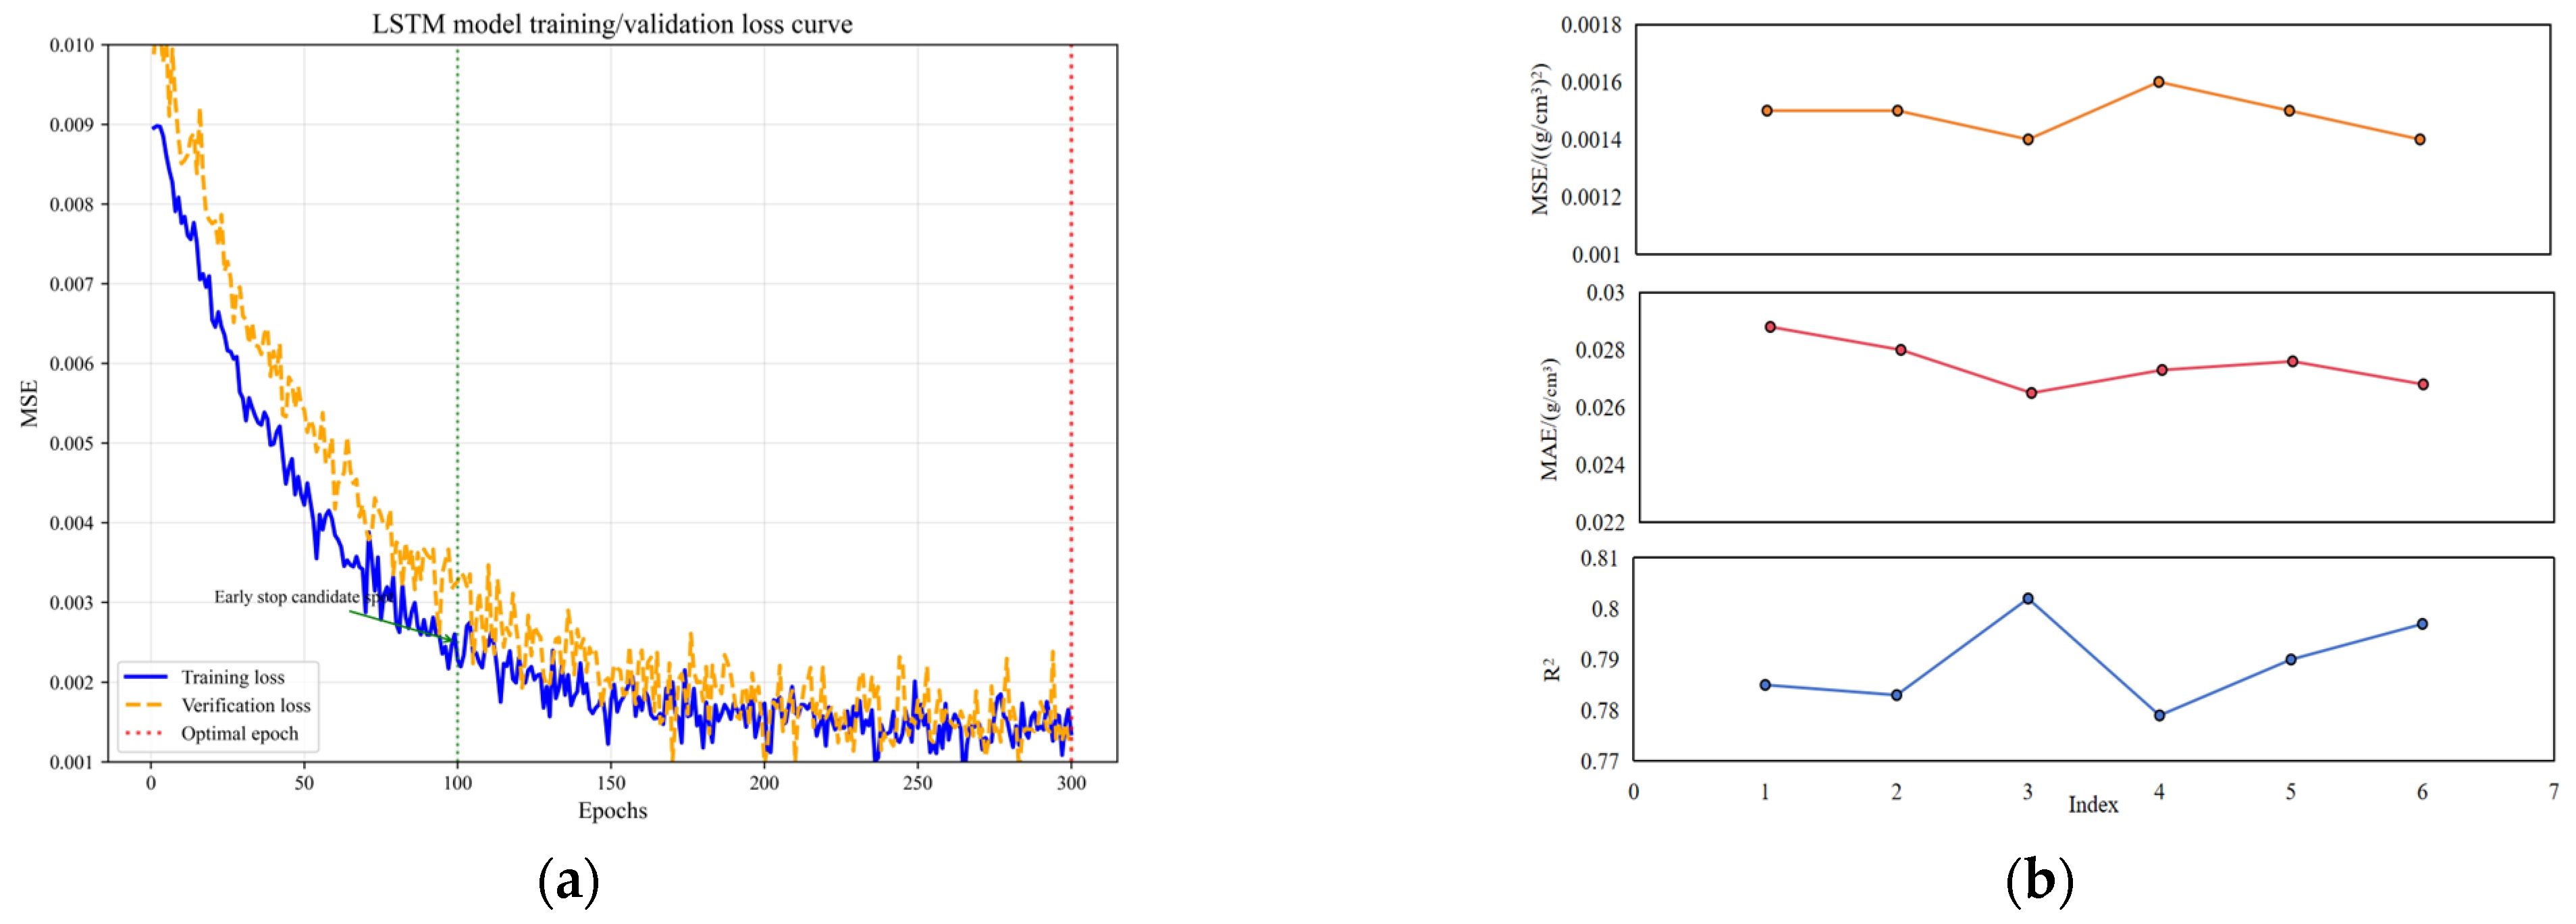Click the blue R² data point at index 4
2576x924 pixels.
pos(2159,715)
